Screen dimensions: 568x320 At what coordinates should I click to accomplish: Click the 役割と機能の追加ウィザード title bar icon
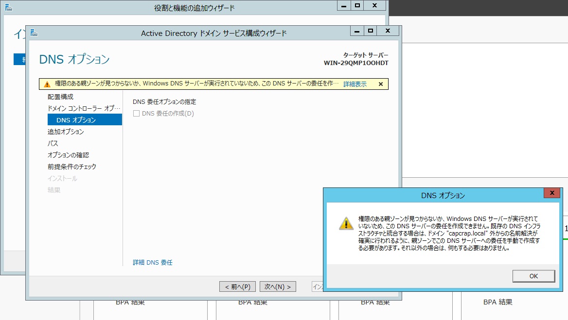click(x=9, y=7)
